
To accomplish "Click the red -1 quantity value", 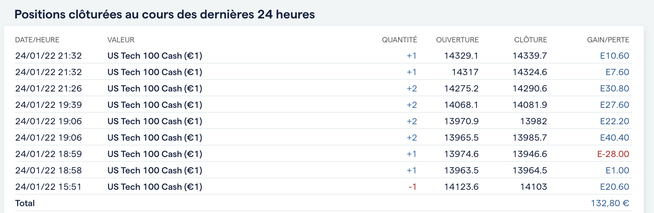I will (412, 187).
